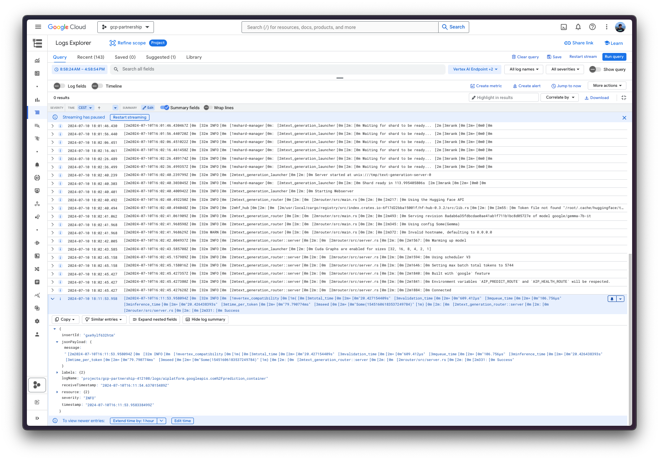Click Clear query
The width and height of the screenshot is (659, 460).
(525, 57)
